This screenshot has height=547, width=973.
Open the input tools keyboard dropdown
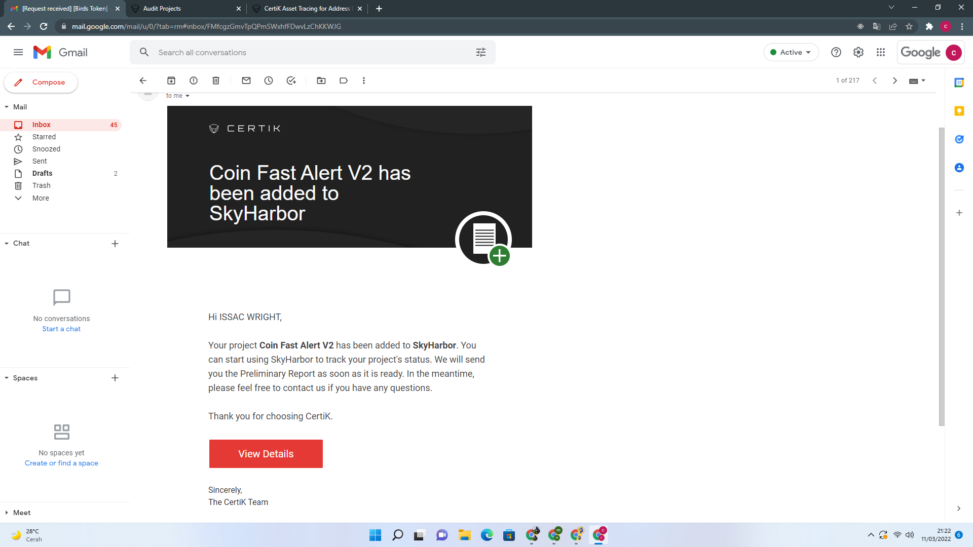coord(917,81)
